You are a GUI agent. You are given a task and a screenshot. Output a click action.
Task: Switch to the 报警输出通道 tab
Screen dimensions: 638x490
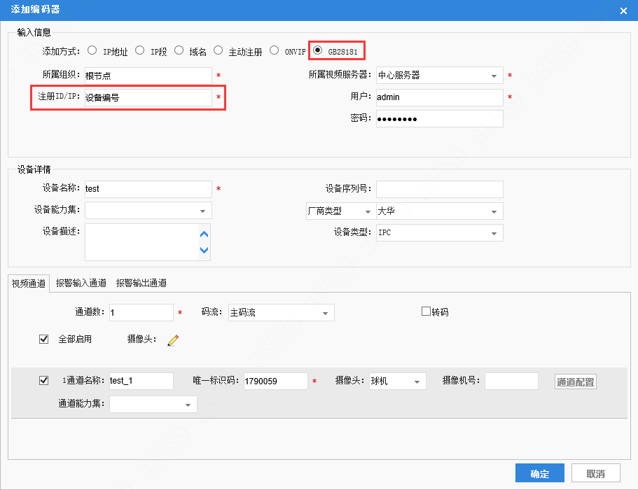141,283
